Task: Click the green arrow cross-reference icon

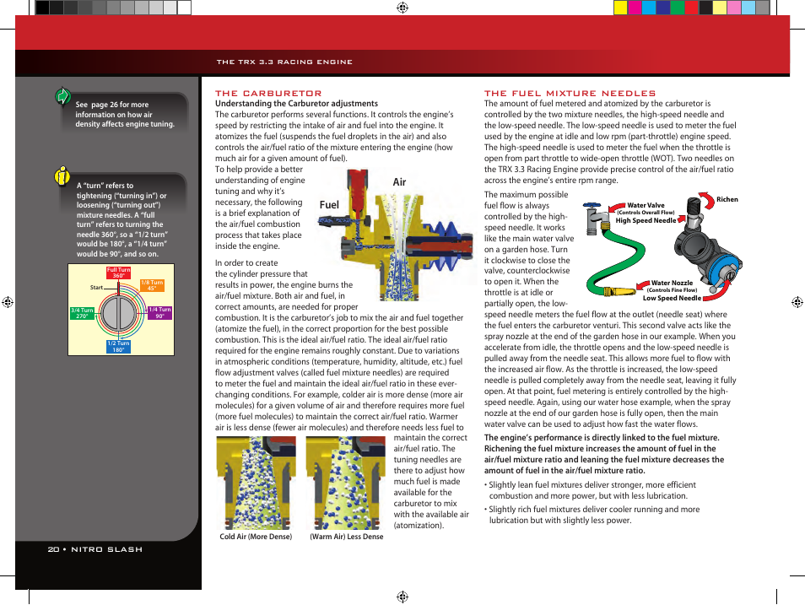Action: pos(62,96)
